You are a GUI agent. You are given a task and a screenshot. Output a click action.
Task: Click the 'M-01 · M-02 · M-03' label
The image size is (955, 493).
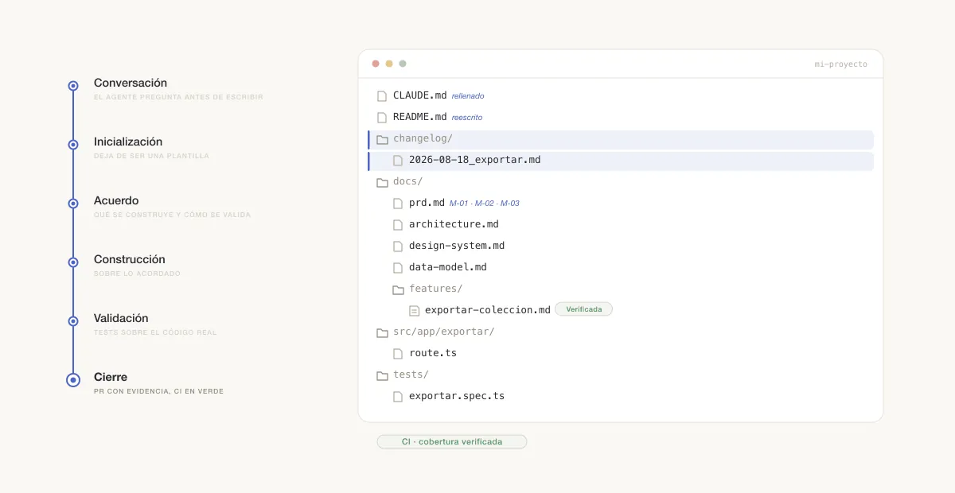coord(485,204)
